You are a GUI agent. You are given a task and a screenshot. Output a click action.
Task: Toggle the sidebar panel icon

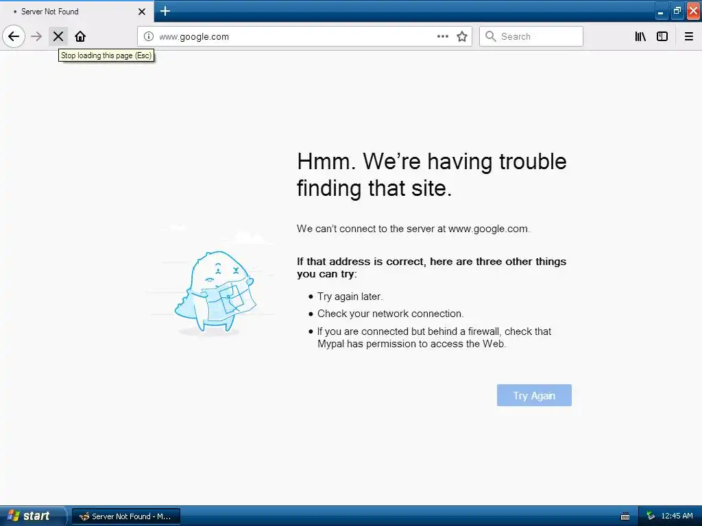click(x=662, y=36)
